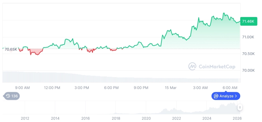
Task: Click the clock history icon beside 136
Action: click(x=8, y=96)
